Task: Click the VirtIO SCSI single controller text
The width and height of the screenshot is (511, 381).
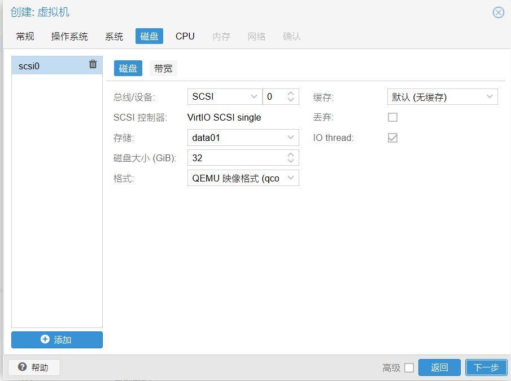Action: 224,117
